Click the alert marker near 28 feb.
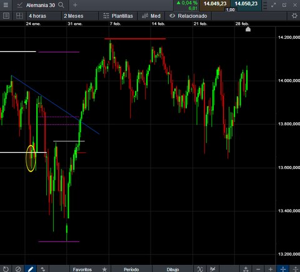 248,29
